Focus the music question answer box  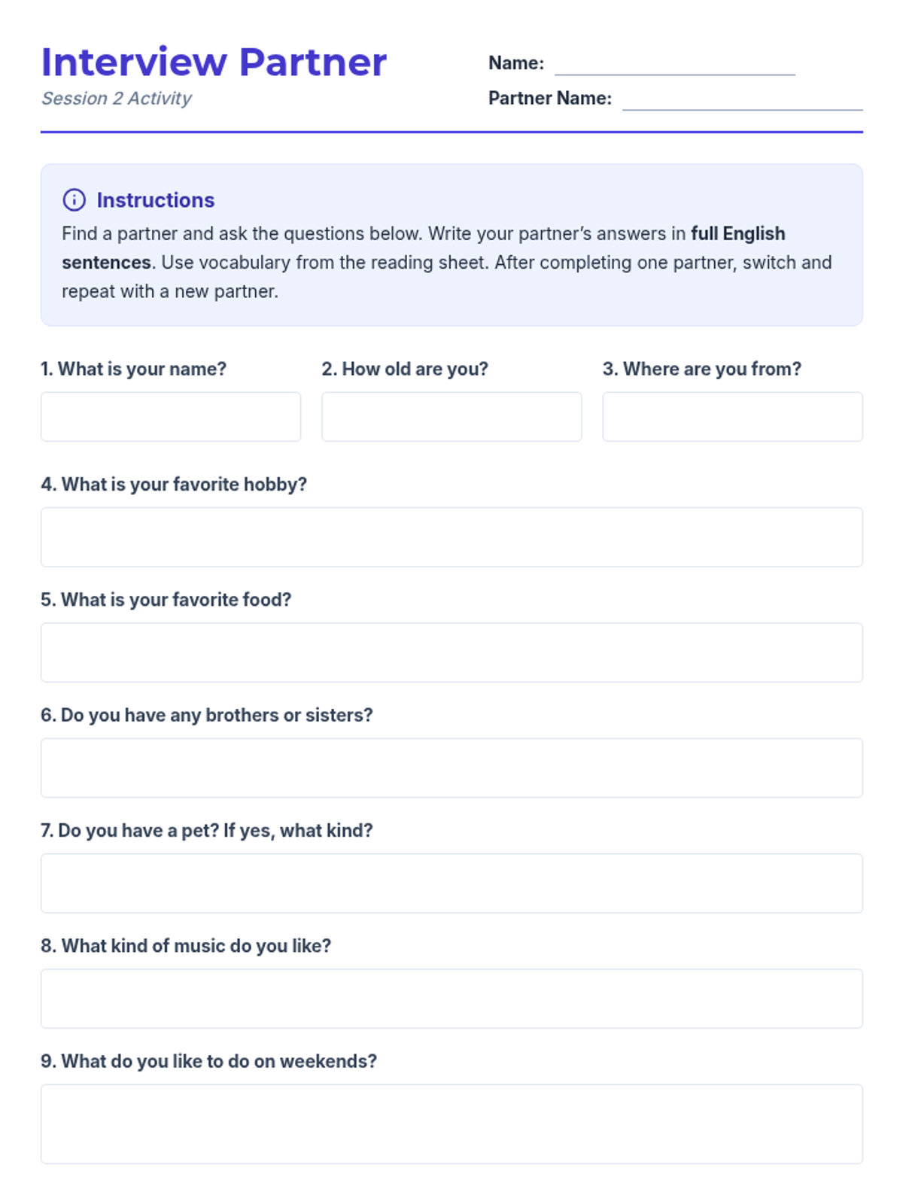451,999
